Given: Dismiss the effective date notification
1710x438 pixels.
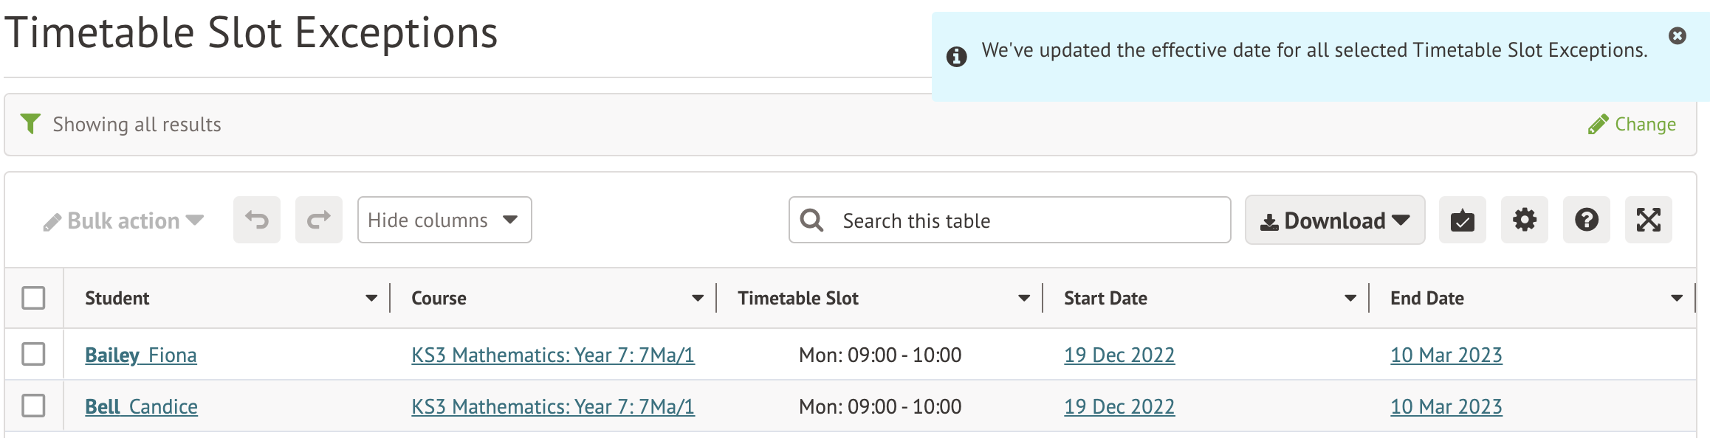Looking at the screenshot, I should tap(1677, 35).
